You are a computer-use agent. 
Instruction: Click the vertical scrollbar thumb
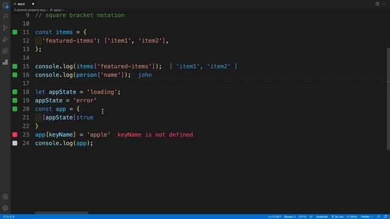[388, 99]
